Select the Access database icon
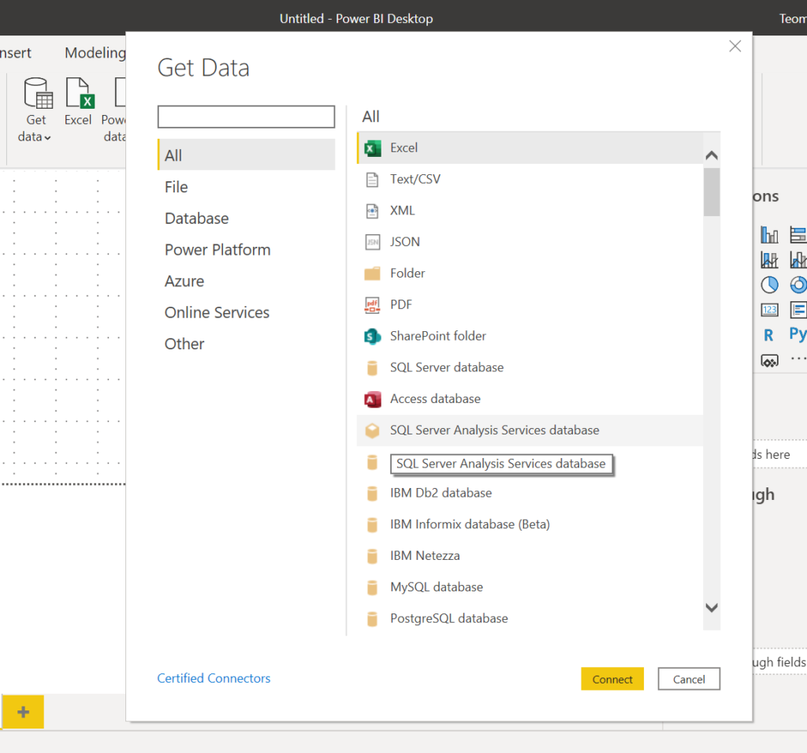 (373, 399)
